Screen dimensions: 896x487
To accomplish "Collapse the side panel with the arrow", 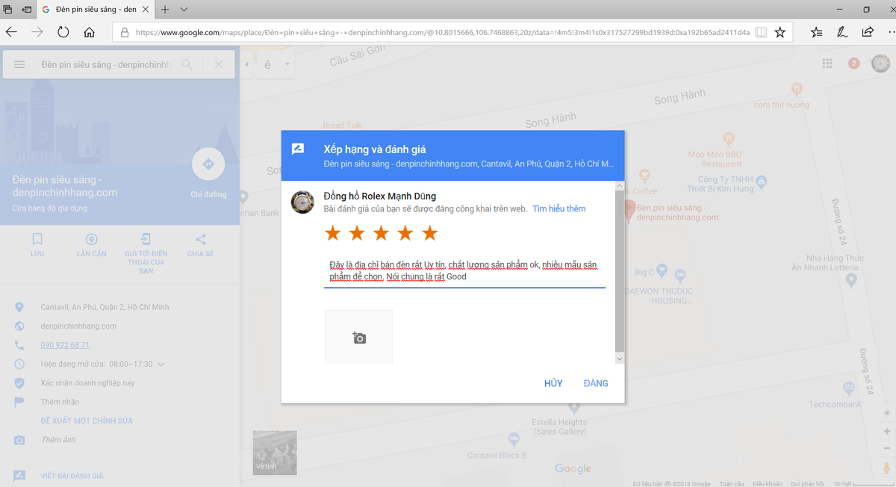I will pos(247,65).
